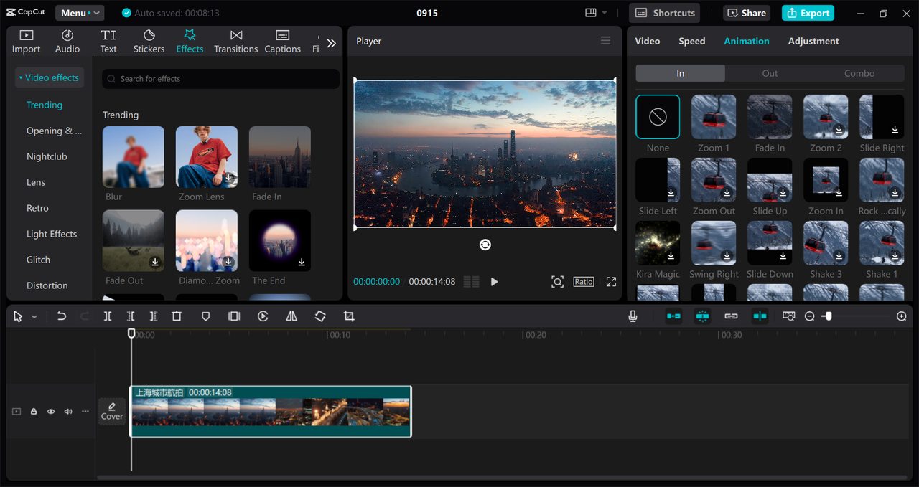This screenshot has height=487, width=919.
Task: Zoom in the timeline
Action: [902, 316]
